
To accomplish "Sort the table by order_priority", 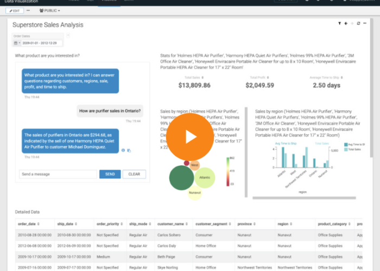I will click(x=122, y=224).
